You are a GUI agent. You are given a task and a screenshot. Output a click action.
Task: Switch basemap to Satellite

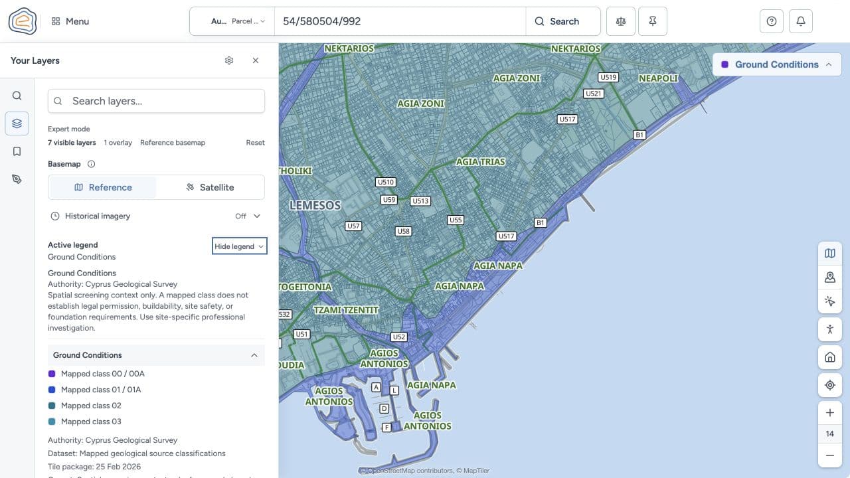coord(210,187)
